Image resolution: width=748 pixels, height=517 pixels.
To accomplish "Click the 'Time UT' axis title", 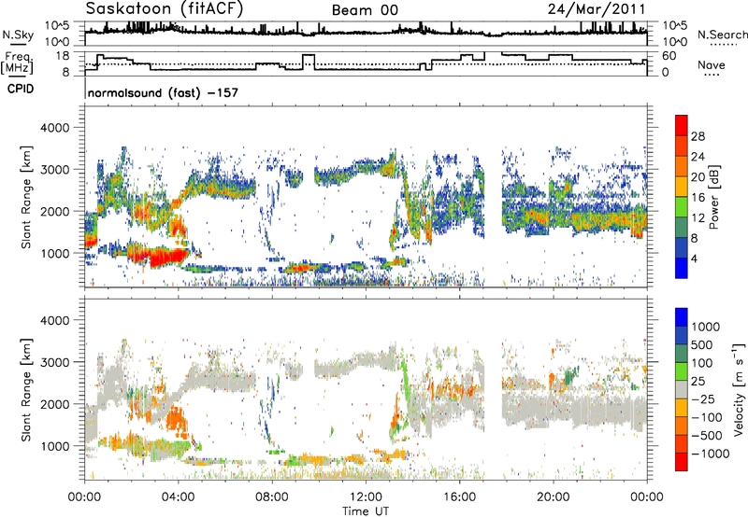I will (x=366, y=511).
